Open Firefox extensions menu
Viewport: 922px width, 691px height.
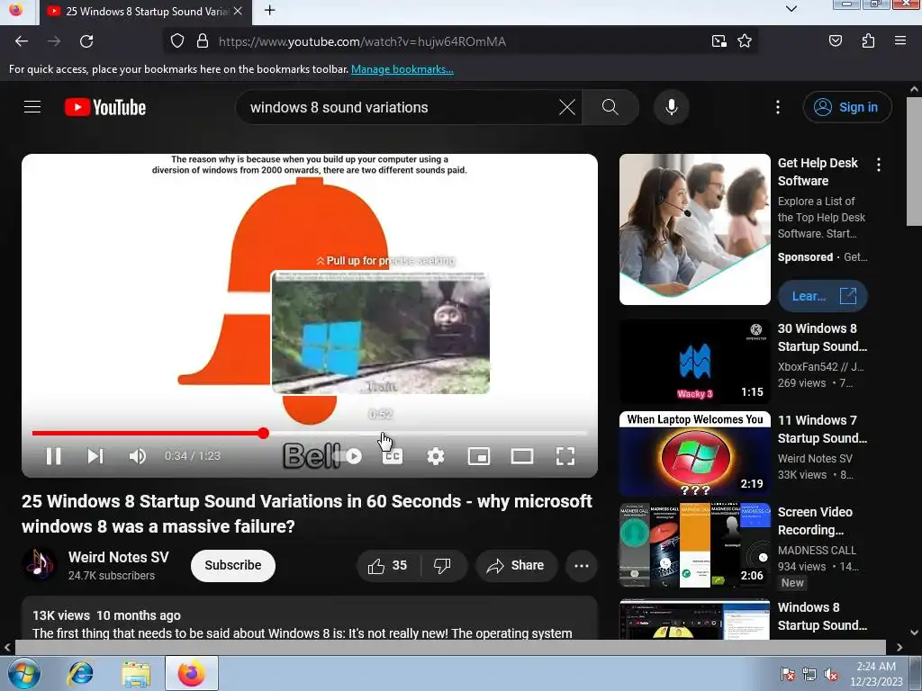868,41
